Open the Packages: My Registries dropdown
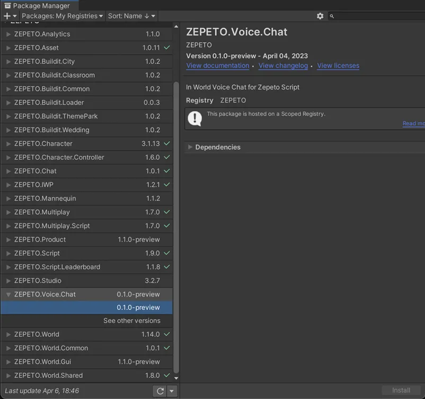This screenshot has width=425, height=399. (x=62, y=16)
